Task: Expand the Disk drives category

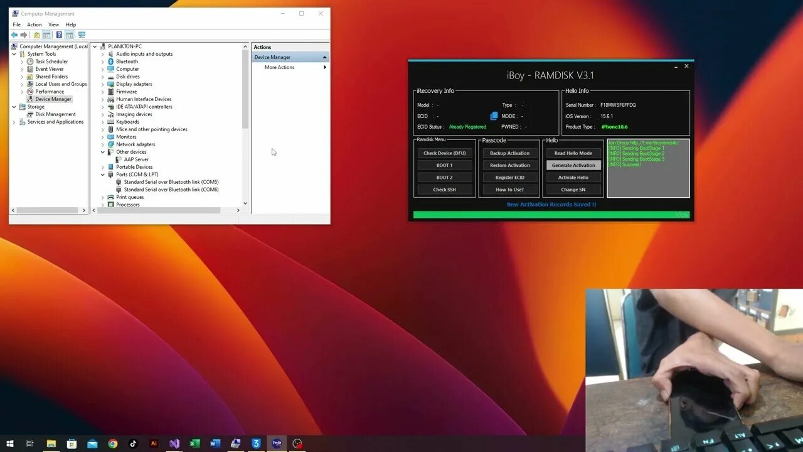Action: pyautogui.click(x=103, y=77)
